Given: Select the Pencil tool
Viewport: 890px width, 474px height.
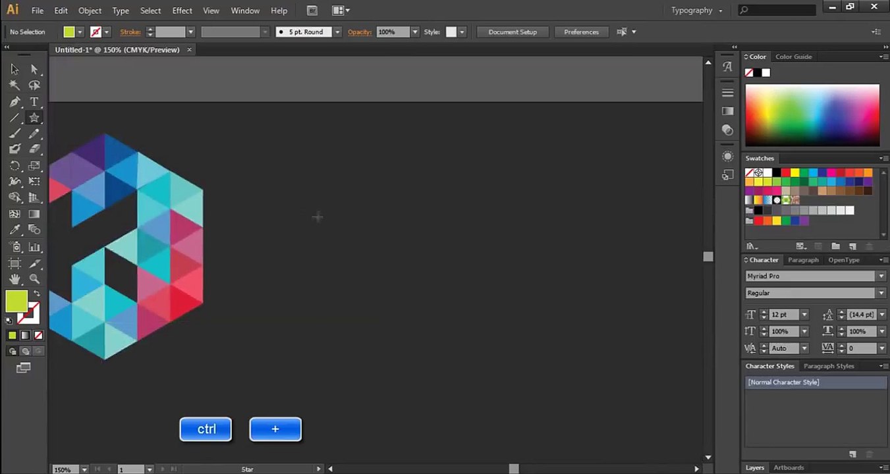Looking at the screenshot, I should (34, 134).
